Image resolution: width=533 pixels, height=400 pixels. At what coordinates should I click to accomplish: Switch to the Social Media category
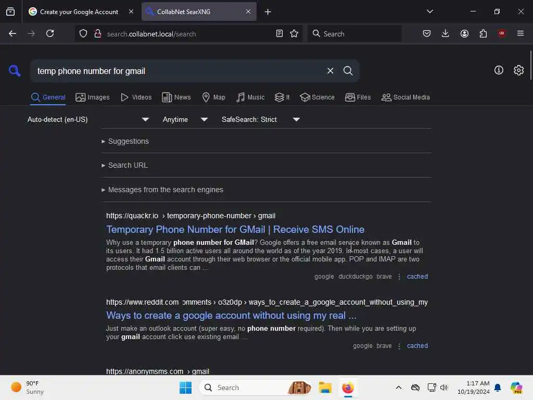pyautogui.click(x=405, y=97)
